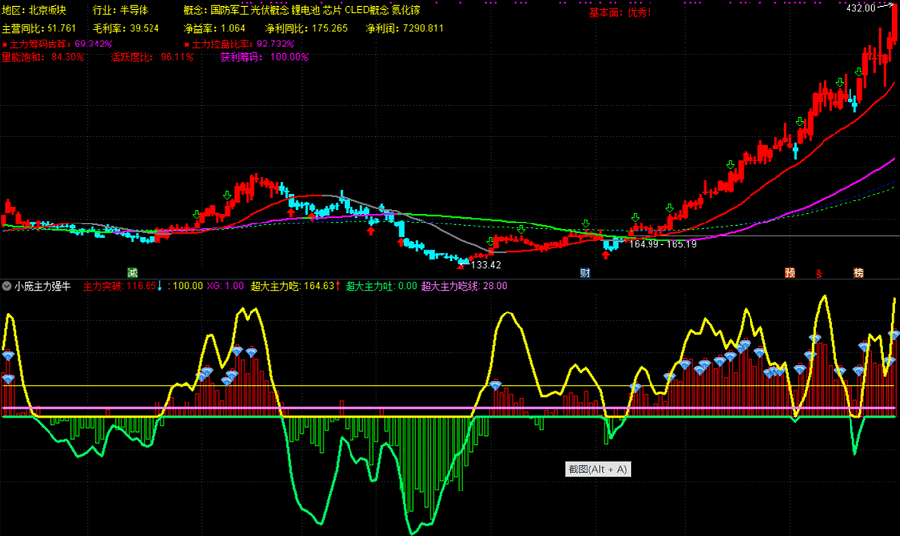Click the blue 财 financial report marker
The height and width of the screenshot is (536, 900).
585,272
